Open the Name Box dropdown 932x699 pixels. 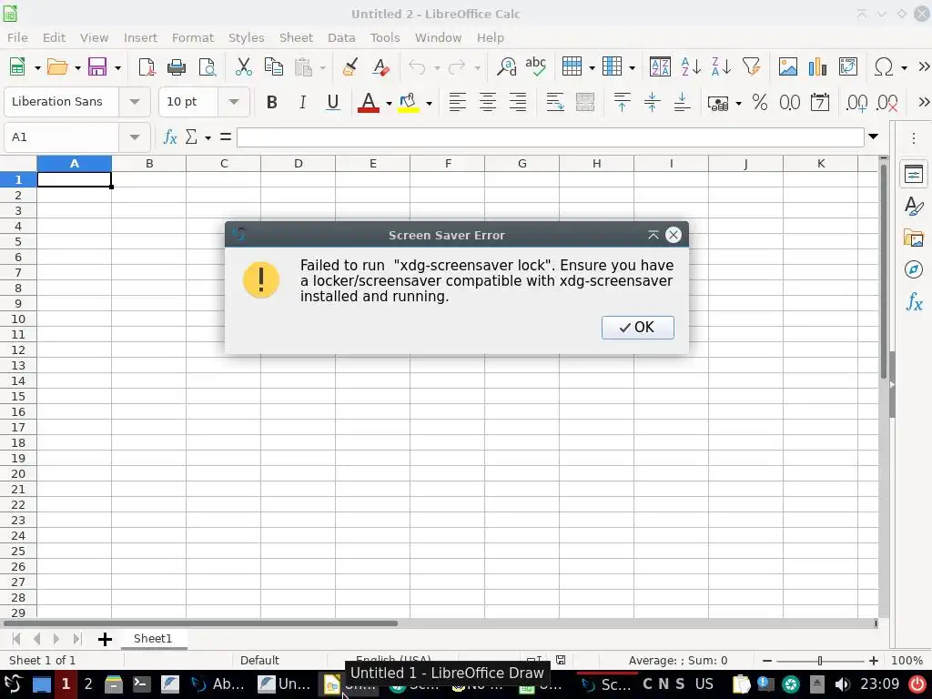135,137
